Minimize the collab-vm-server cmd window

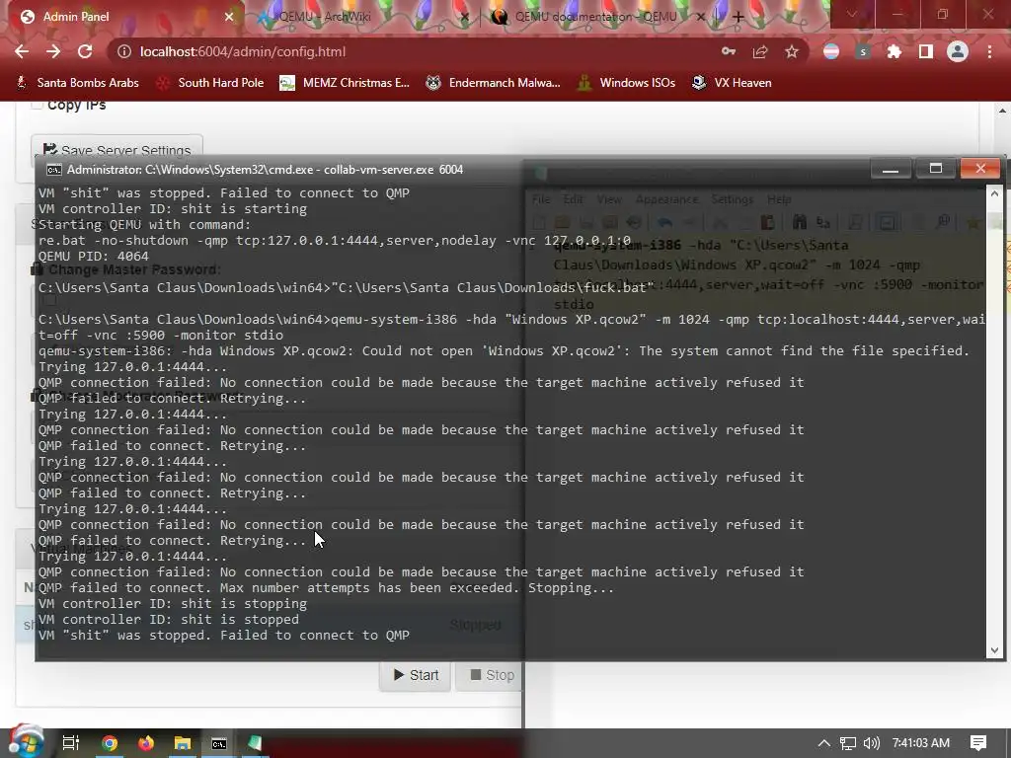point(891,169)
